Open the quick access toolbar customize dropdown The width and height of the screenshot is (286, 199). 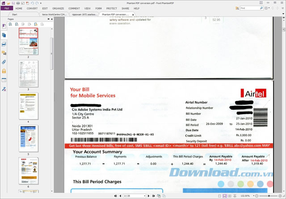point(41,3)
